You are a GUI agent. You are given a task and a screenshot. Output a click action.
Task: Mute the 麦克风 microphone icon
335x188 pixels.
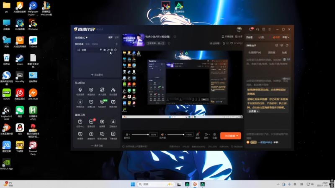(x=127, y=135)
